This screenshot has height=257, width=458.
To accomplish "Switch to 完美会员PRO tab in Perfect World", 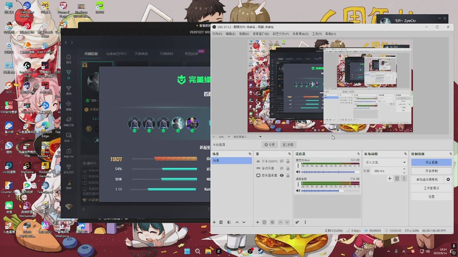I will click(x=116, y=54).
